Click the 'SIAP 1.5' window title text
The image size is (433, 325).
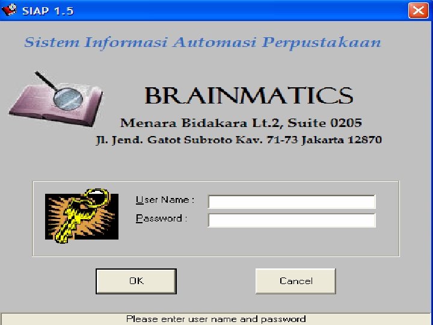pos(48,11)
